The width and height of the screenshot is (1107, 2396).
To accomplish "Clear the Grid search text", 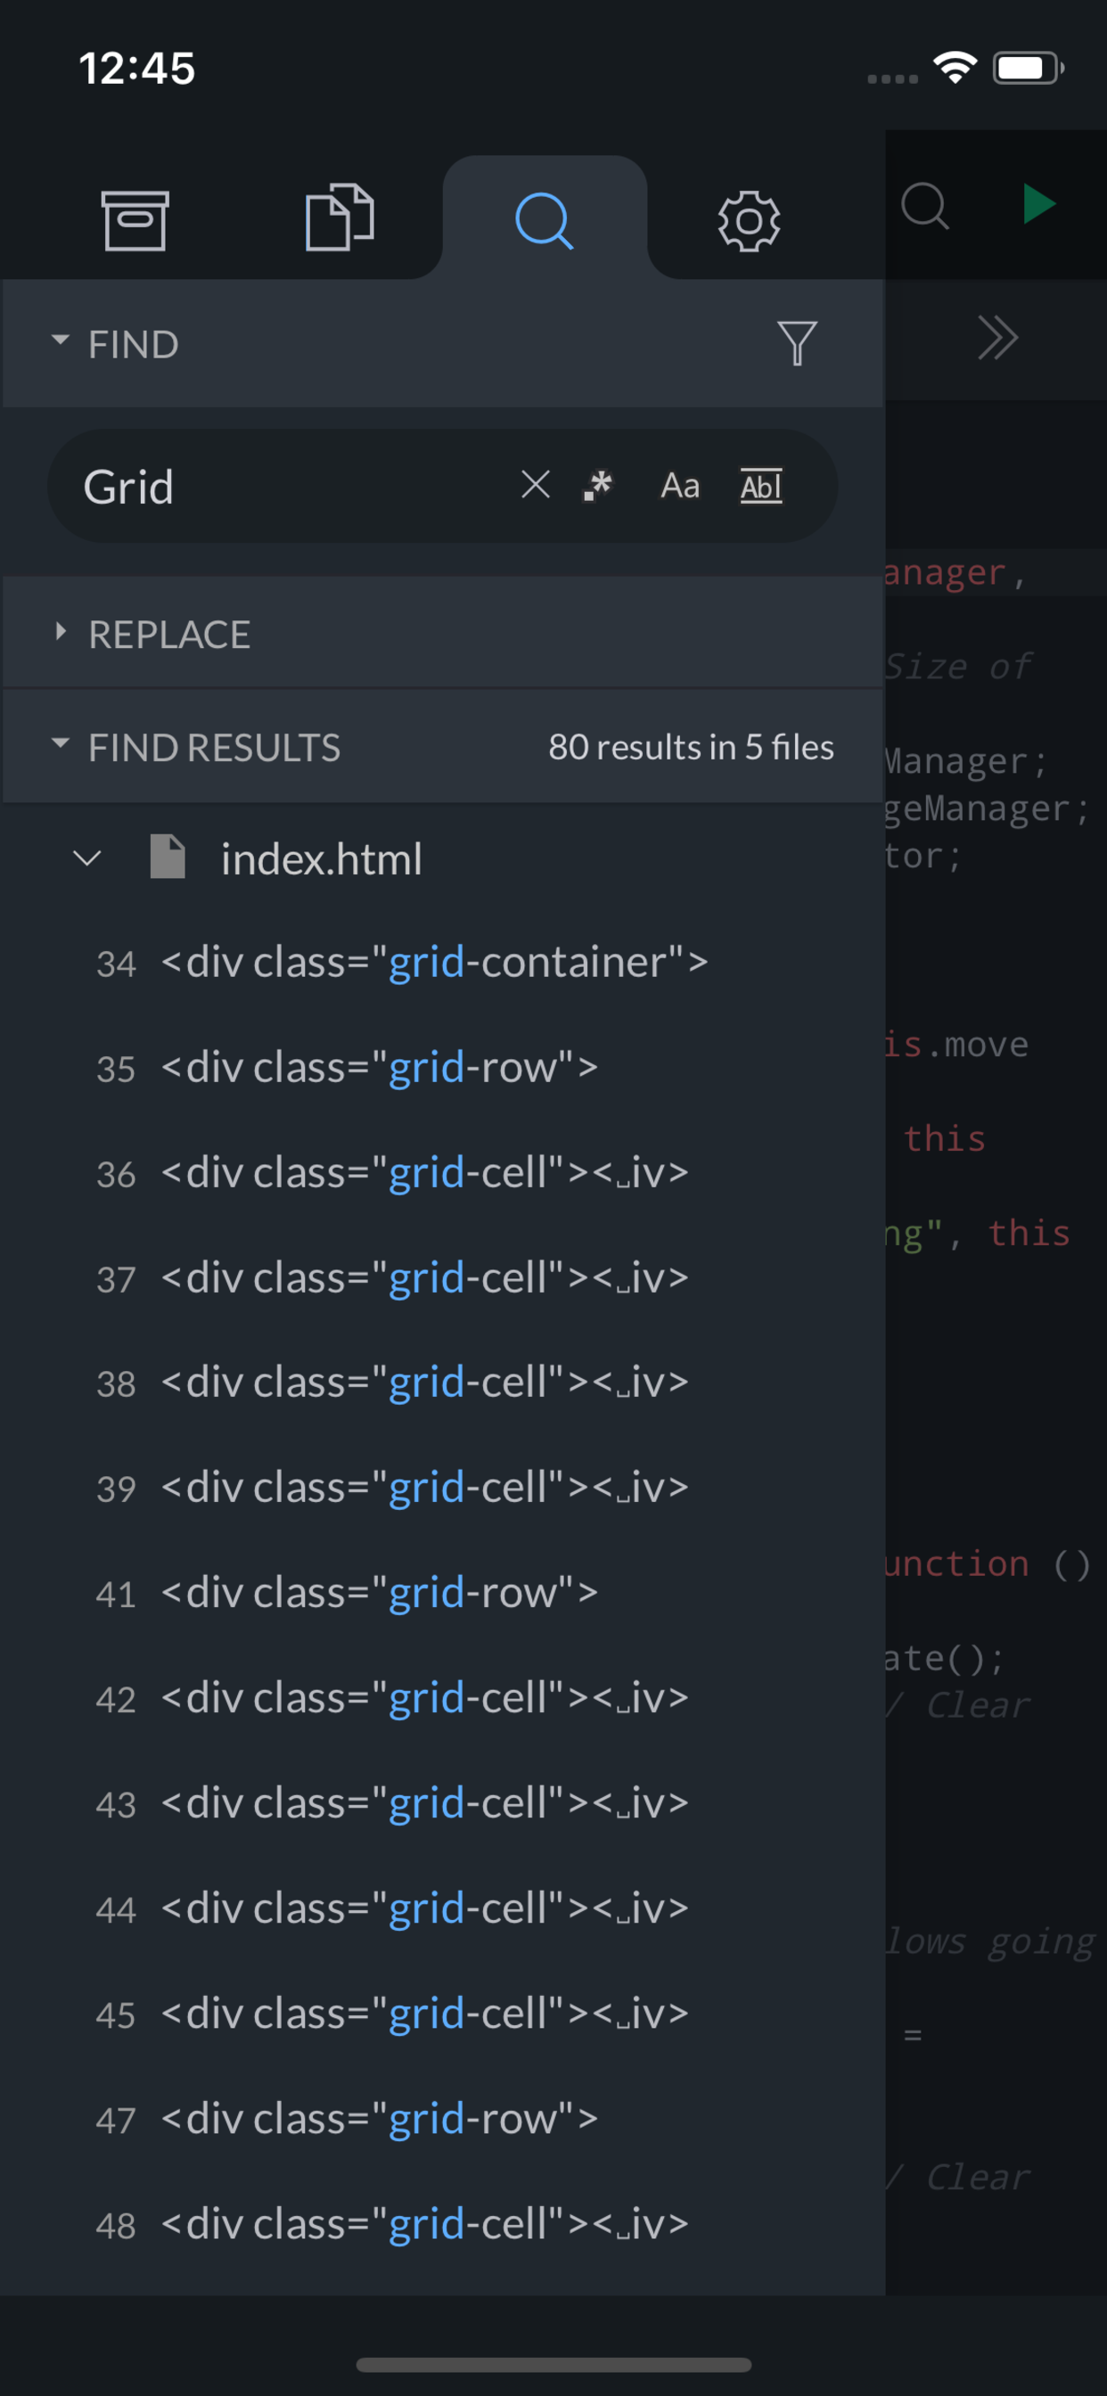I will (x=535, y=485).
